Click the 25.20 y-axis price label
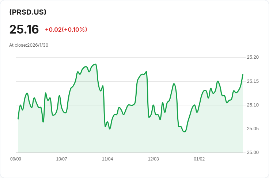The width and height of the screenshot is (269, 178). (253, 57)
